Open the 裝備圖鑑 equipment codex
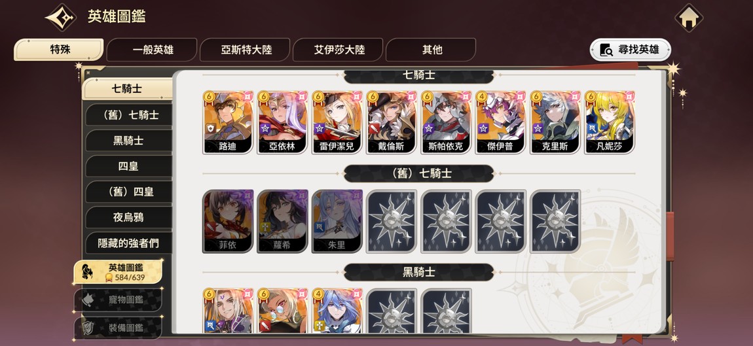This screenshot has height=346, width=753. pyautogui.click(x=118, y=328)
